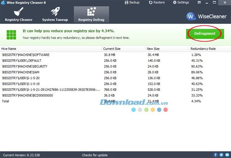This screenshot has width=231, height=158.
Task: Select the Registry Defrag tab
Action: tap(91, 14)
